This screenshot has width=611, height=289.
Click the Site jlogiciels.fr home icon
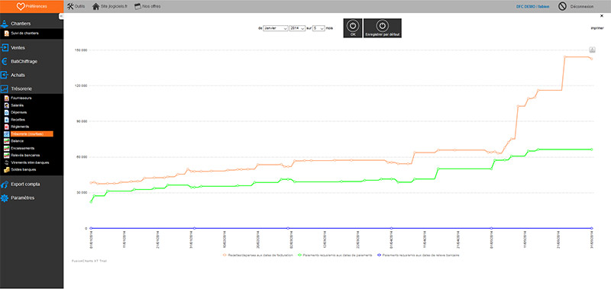coord(95,7)
